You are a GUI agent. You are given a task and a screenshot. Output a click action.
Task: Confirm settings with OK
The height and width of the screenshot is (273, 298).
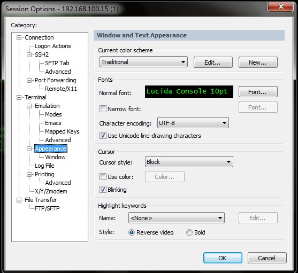tap(223, 258)
